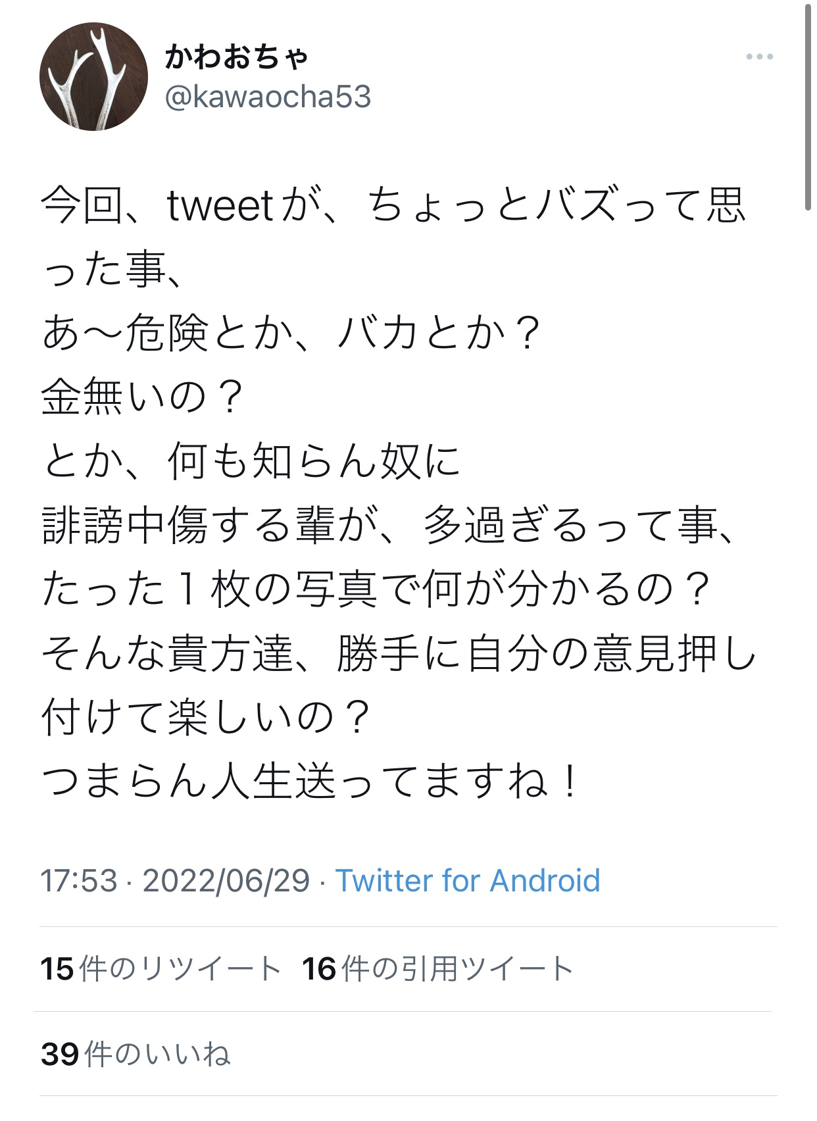Click the tweet body text paragraph

[399, 493]
